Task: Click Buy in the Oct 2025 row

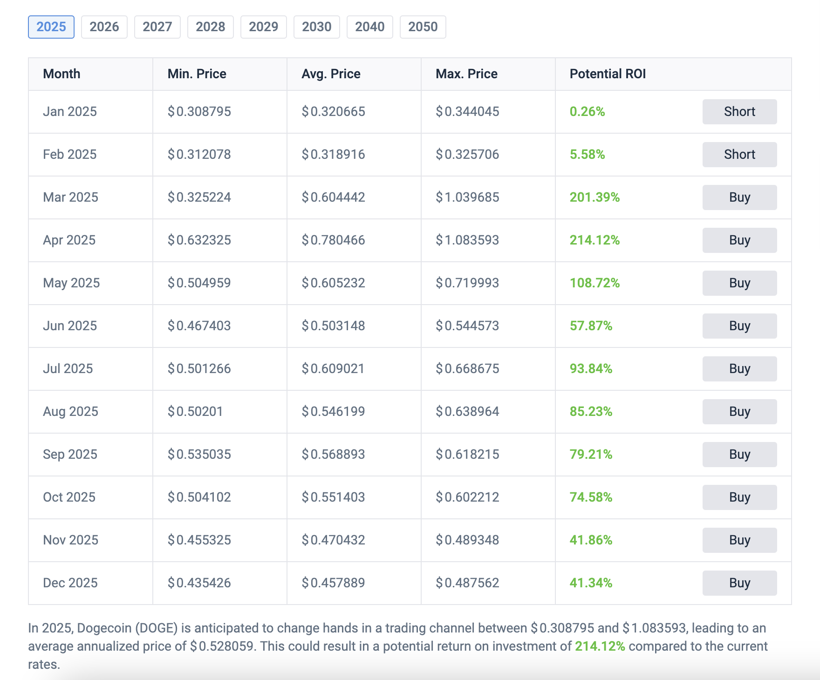Action: 740,497
